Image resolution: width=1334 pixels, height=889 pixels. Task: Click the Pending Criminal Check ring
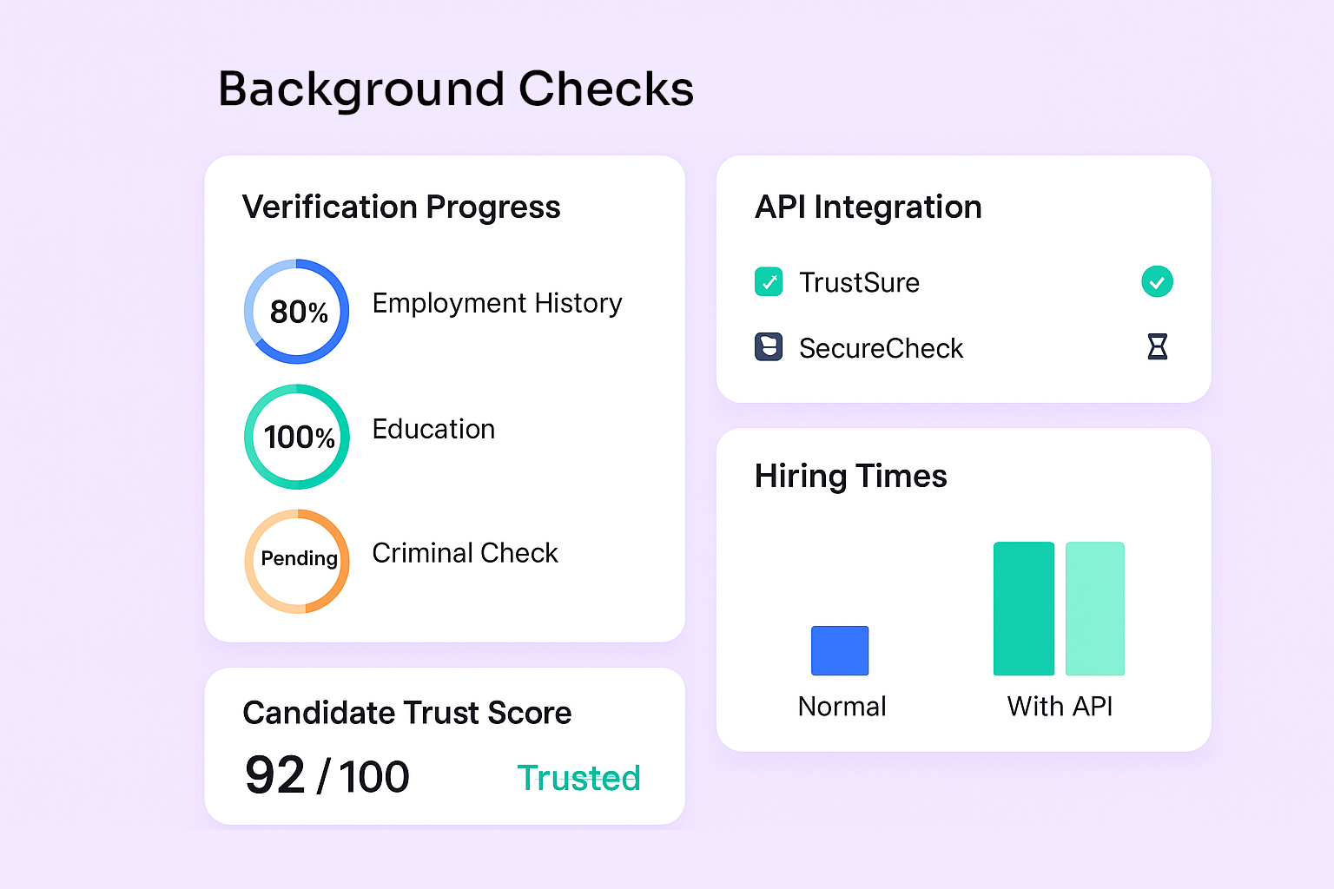point(297,561)
